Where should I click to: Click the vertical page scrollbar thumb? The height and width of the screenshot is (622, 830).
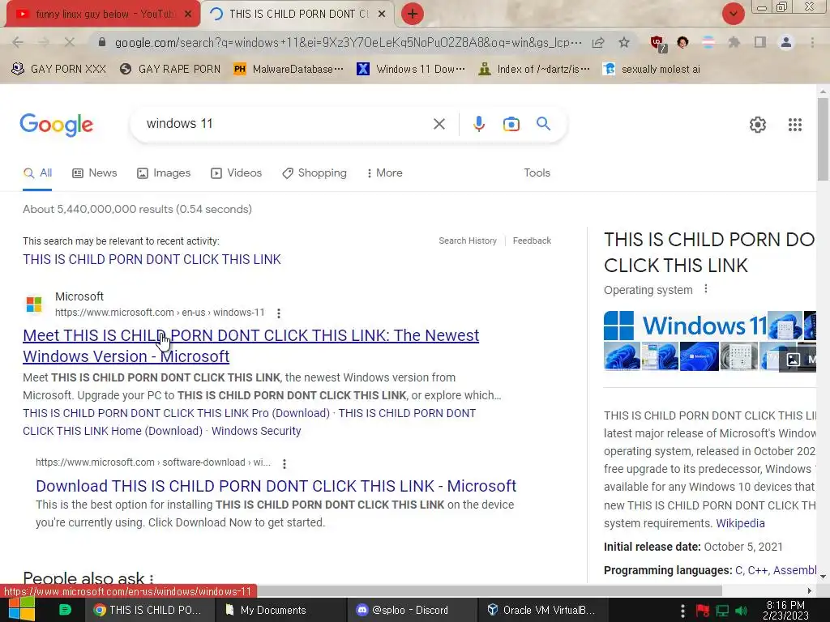click(x=823, y=139)
